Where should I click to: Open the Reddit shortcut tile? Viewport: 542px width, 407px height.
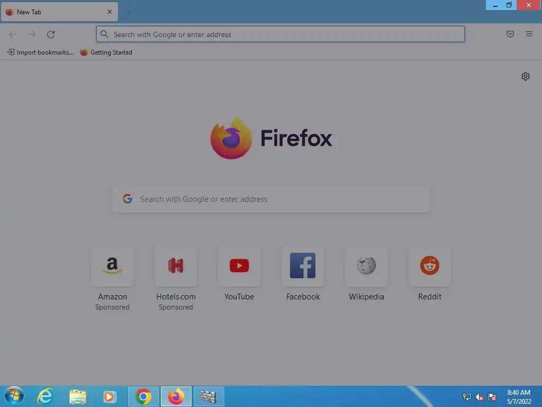(430, 266)
